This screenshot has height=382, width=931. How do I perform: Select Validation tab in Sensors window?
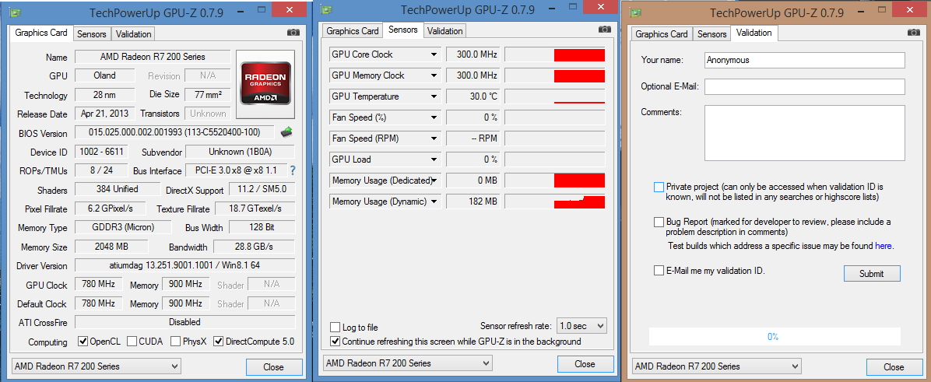(x=444, y=31)
